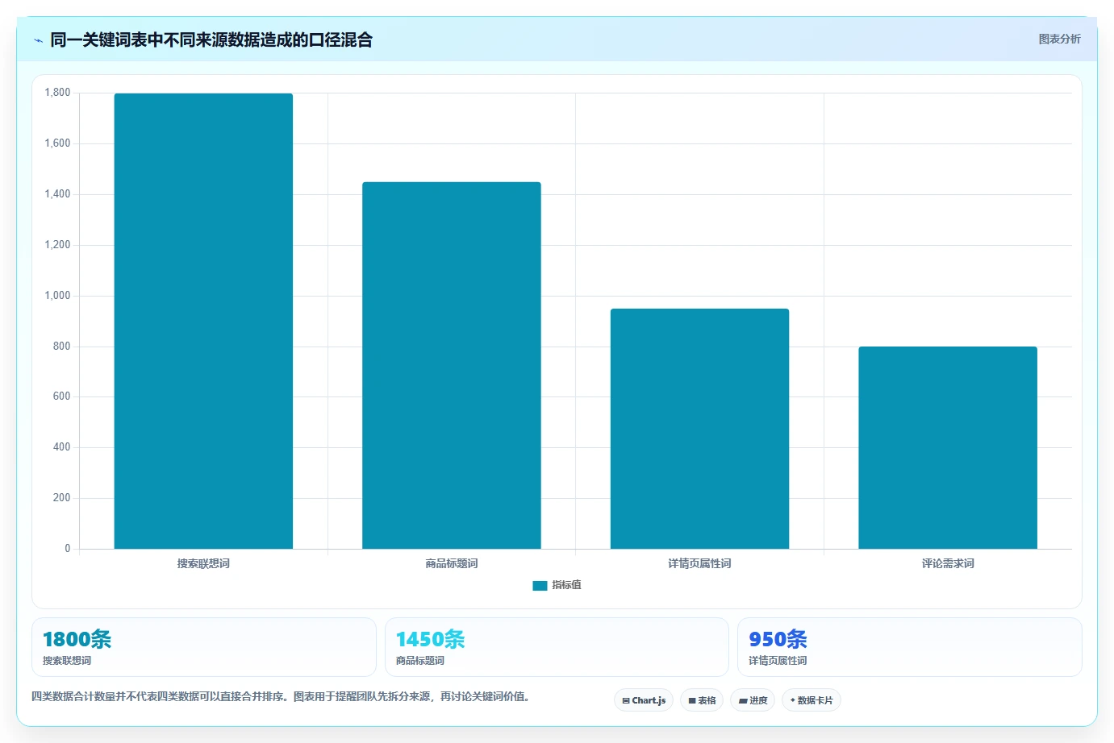Click the 商品标题词 x-axis label
The height and width of the screenshot is (743, 1114).
(x=452, y=563)
